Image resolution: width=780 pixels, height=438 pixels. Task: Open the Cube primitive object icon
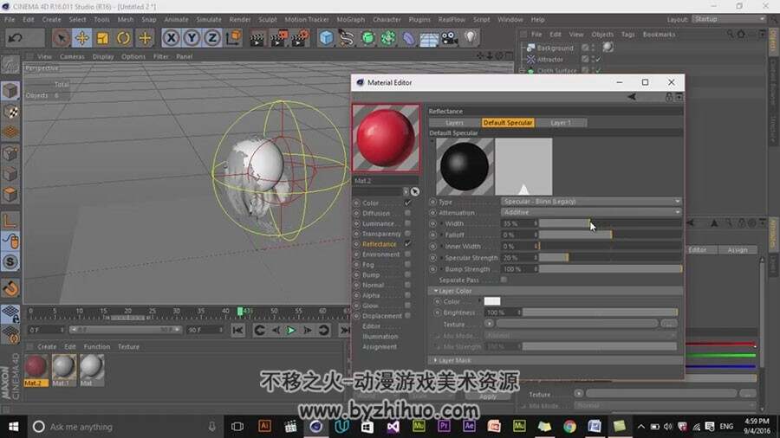[326, 38]
